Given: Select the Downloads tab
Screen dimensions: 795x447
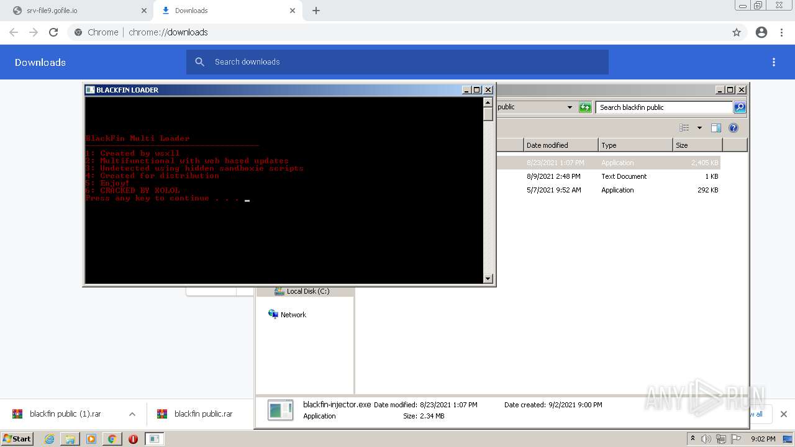Looking at the screenshot, I should (228, 11).
